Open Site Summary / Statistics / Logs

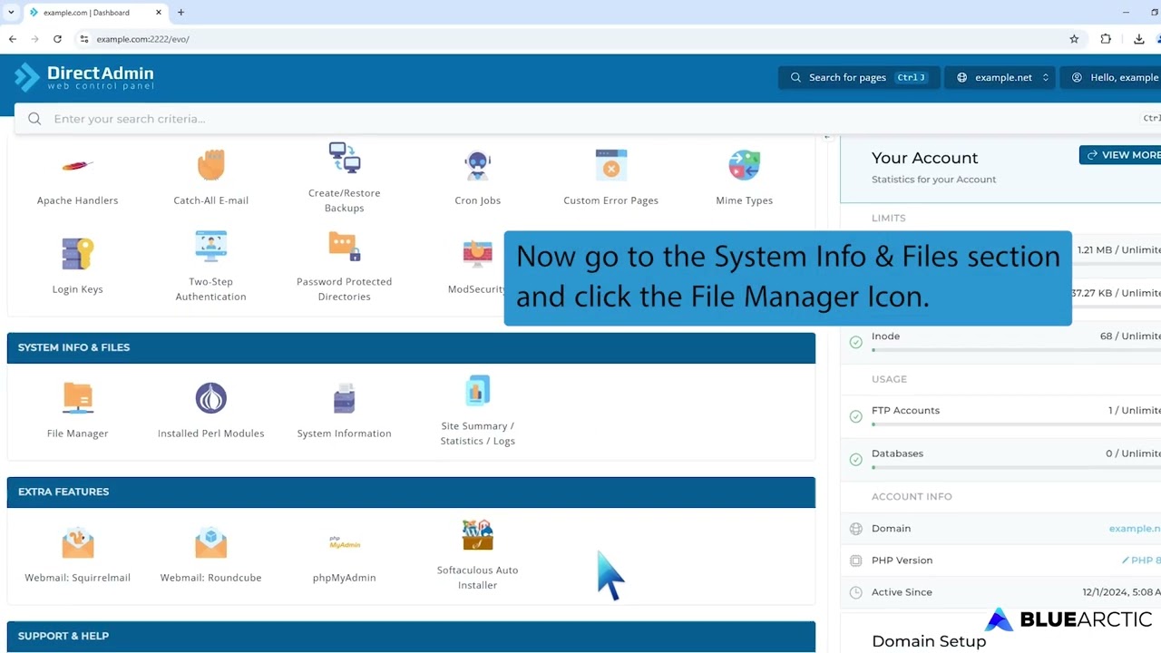tap(477, 391)
